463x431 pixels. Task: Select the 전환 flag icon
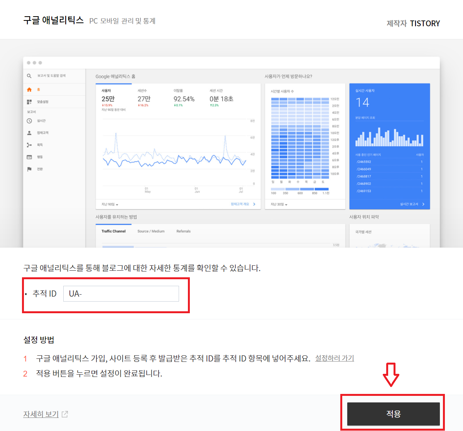point(29,169)
